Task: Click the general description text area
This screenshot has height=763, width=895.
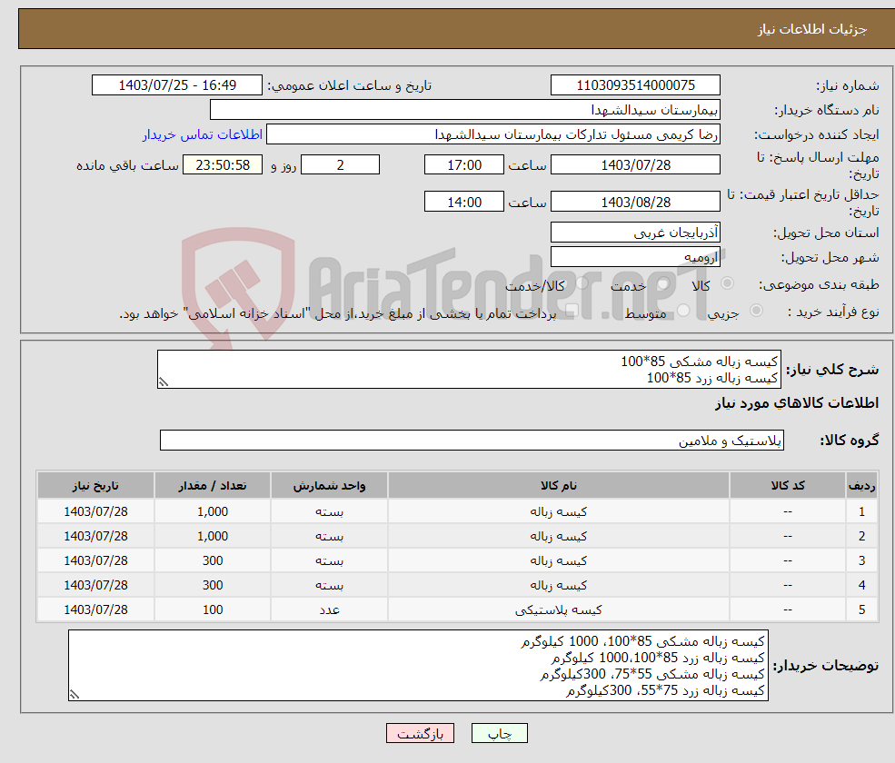Action: 469,369
